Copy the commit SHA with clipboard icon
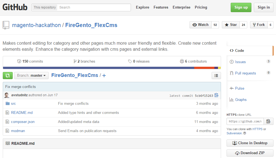This screenshot has width=276, height=158. (x=217, y=95)
